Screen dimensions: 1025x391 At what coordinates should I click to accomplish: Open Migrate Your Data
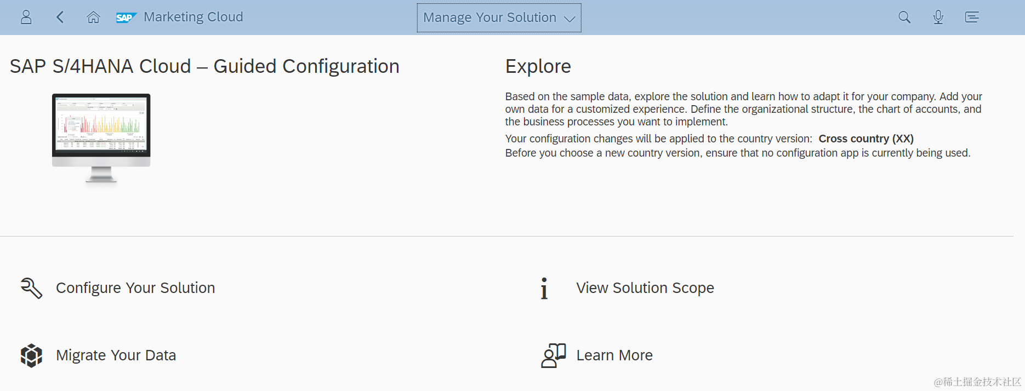pyautogui.click(x=116, y=355)
